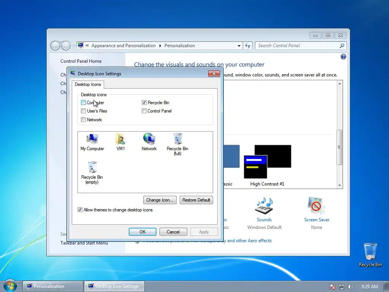Screen dimensions: 389x292
Task: Enable the Control Panel checkbox
Action: click(144, 111)
